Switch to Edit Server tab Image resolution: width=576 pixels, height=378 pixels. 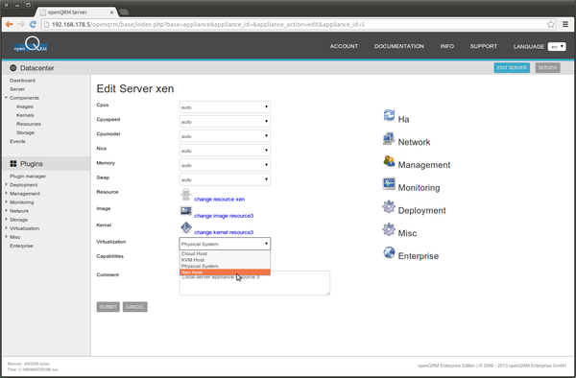tap(512, 67)
